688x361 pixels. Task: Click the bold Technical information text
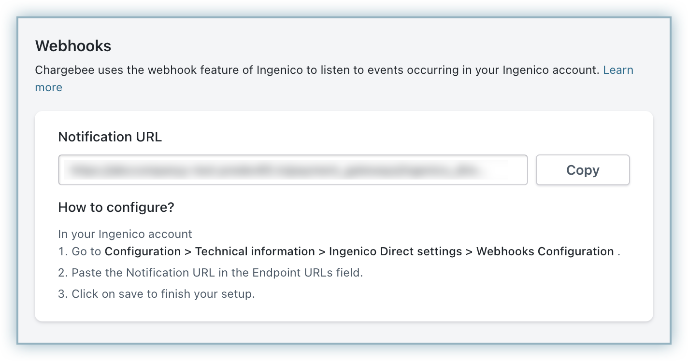tap(255, 251)
